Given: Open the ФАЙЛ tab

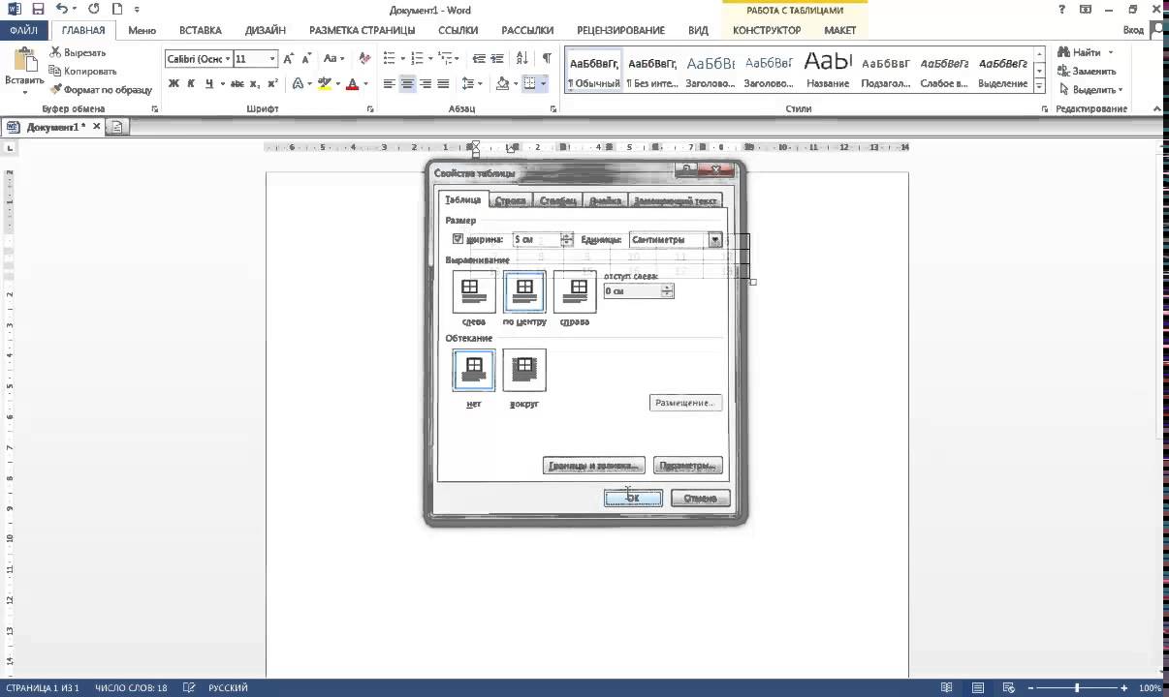Looking at the screenshot, I should coord(23,31).
